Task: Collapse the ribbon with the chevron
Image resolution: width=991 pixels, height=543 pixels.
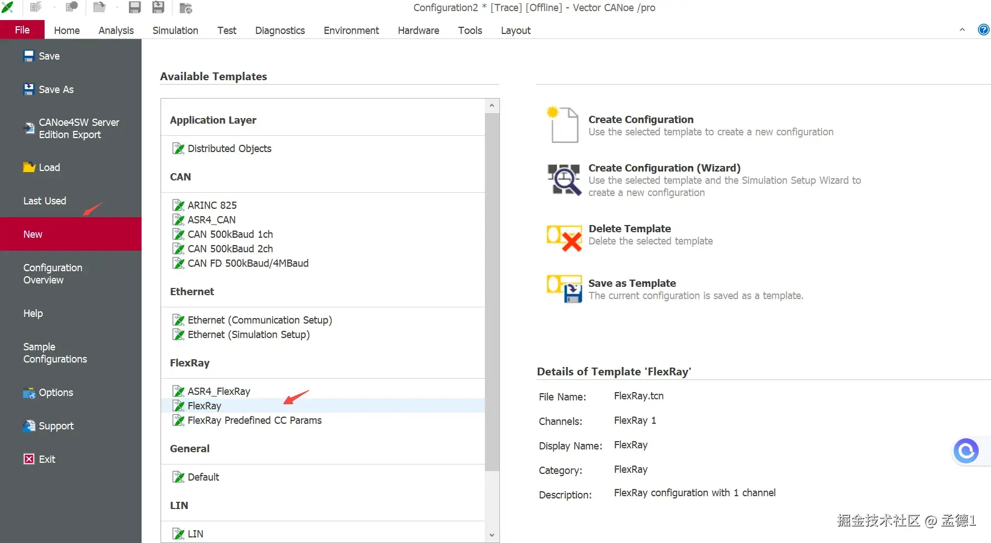Action: click(962, 30)
